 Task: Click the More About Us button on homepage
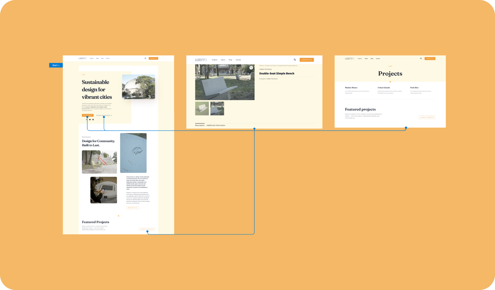[133, 208]
